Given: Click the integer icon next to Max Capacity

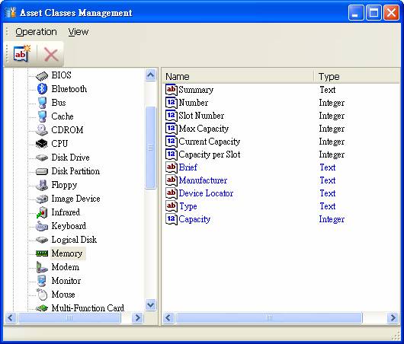Looking at the screenshot, I should [x=172, y=129].
